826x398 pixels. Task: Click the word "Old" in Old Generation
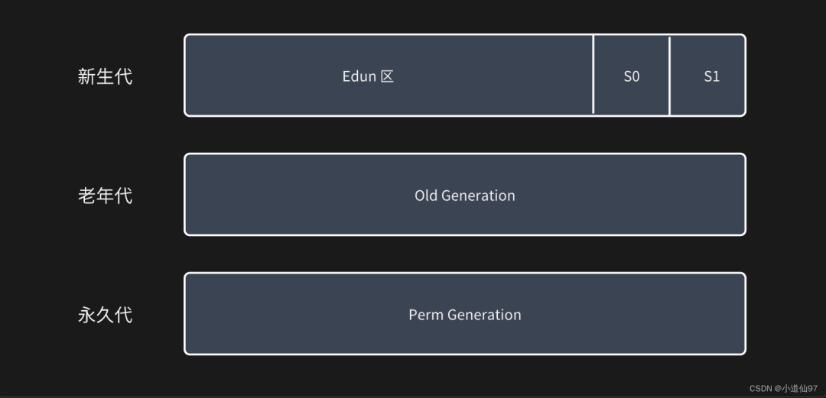click(426, 196)
